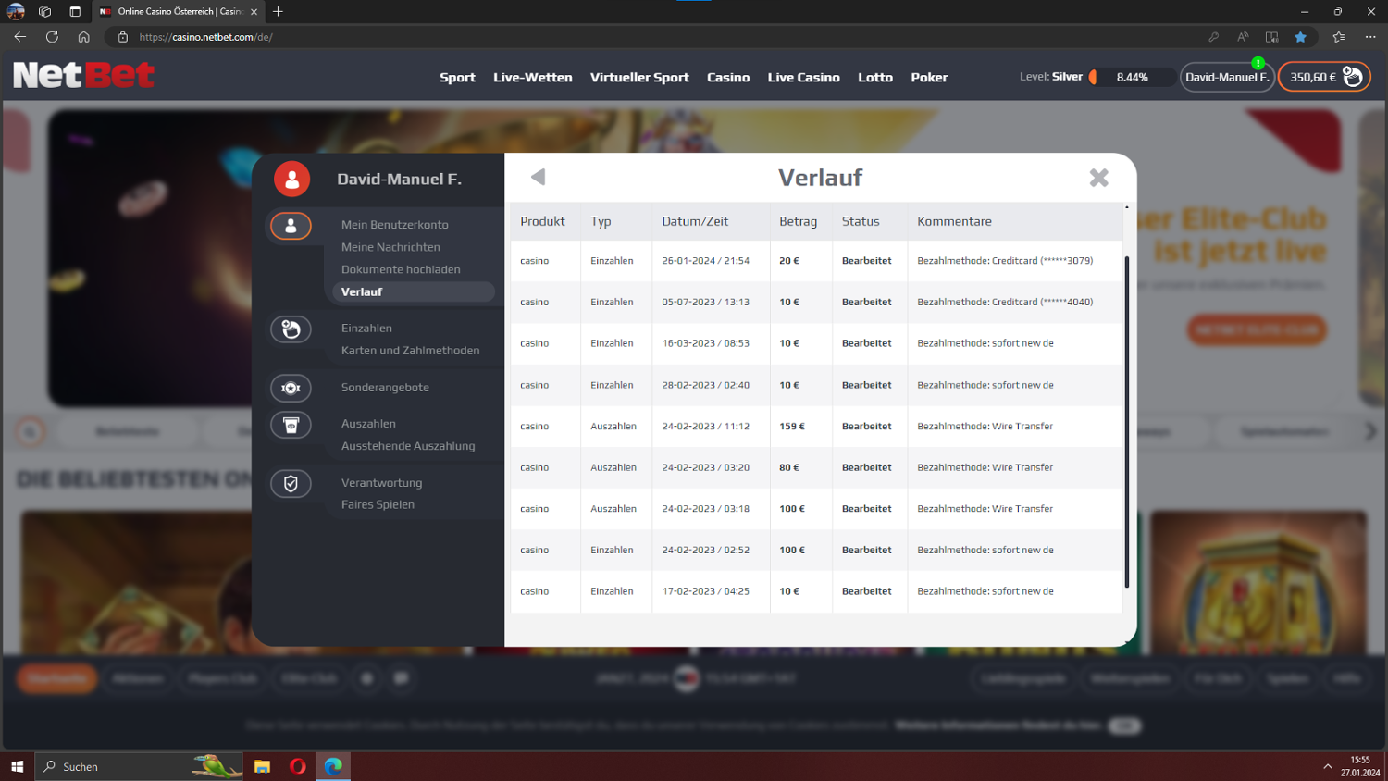The width and height of the screenshot is (1388, 781).
Task: Click the red profile avatar icon
Action: click(291, 180)
